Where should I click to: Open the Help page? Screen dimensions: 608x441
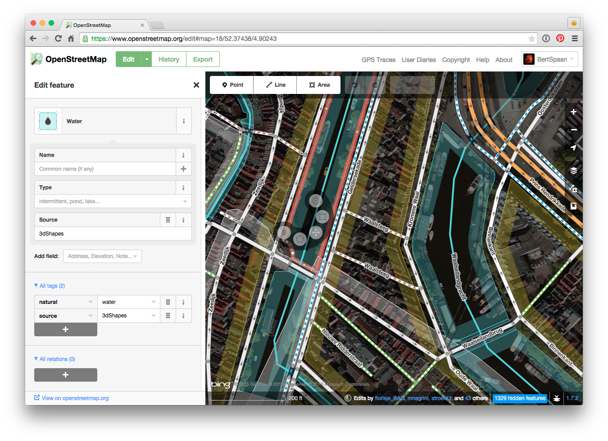pyautogui.click(x=482, y=60)
